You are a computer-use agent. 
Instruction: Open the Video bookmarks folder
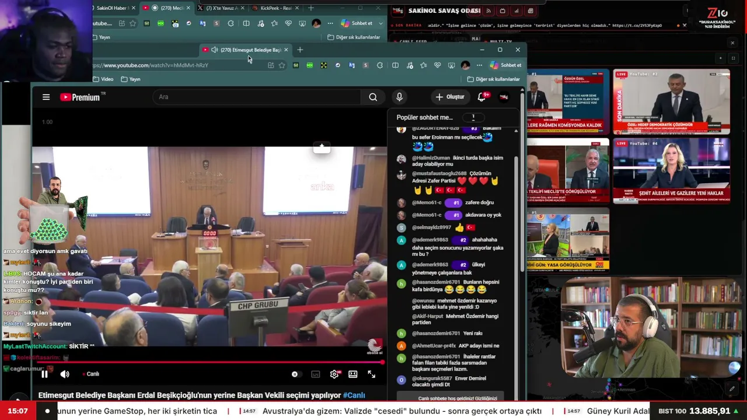coord(103,79)
